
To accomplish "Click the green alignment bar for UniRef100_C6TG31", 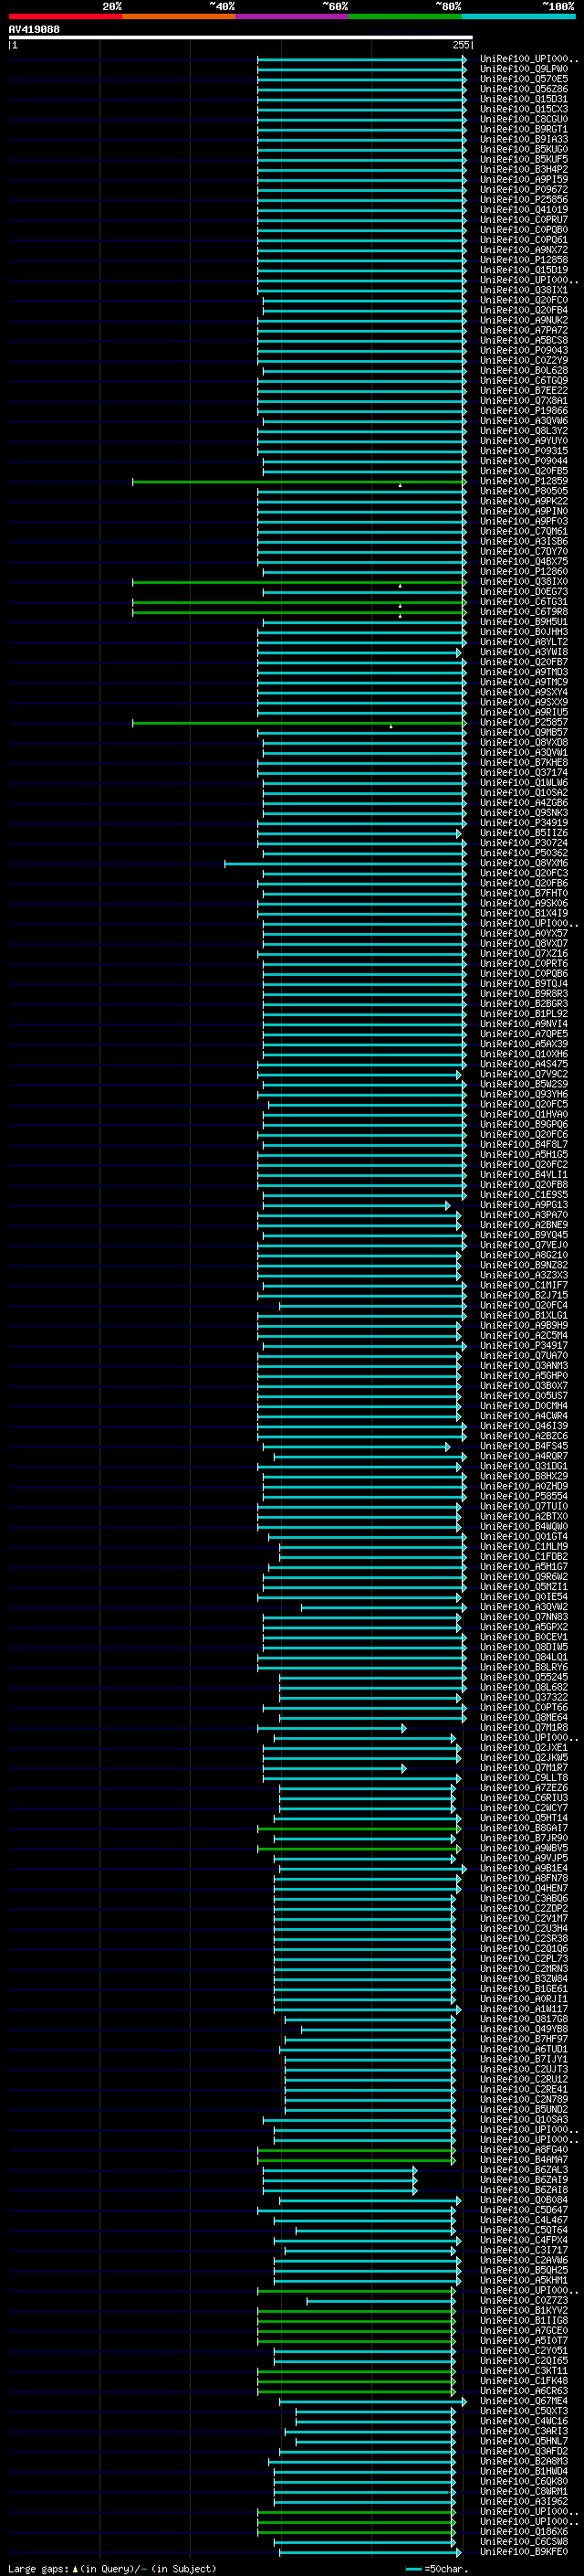I will 298,602.
